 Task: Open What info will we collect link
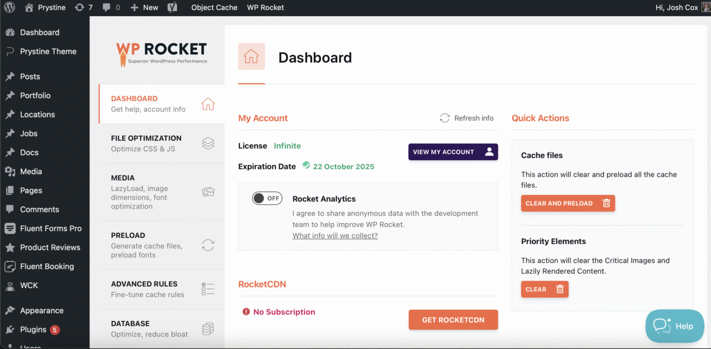click(335, 235)
